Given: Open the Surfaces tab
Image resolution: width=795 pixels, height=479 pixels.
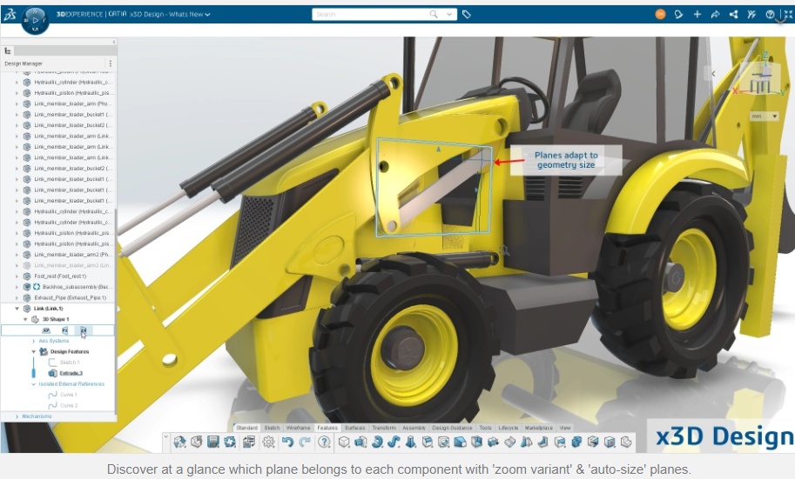Looking at the screenshot, I should coord(355,428).
